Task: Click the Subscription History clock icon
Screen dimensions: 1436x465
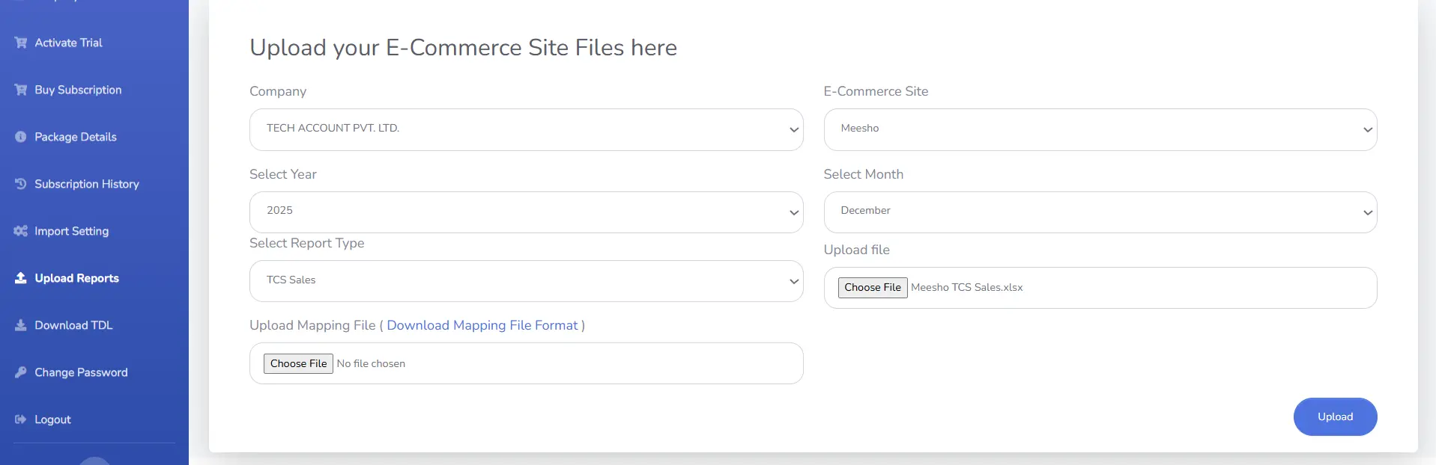Action: 21,184
